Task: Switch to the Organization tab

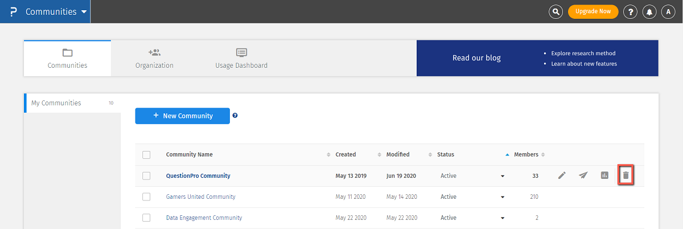Action: [x=154, y=58]
